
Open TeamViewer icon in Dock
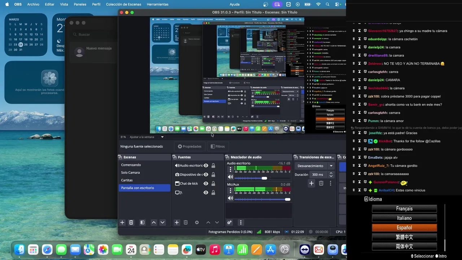coord(305,250)
